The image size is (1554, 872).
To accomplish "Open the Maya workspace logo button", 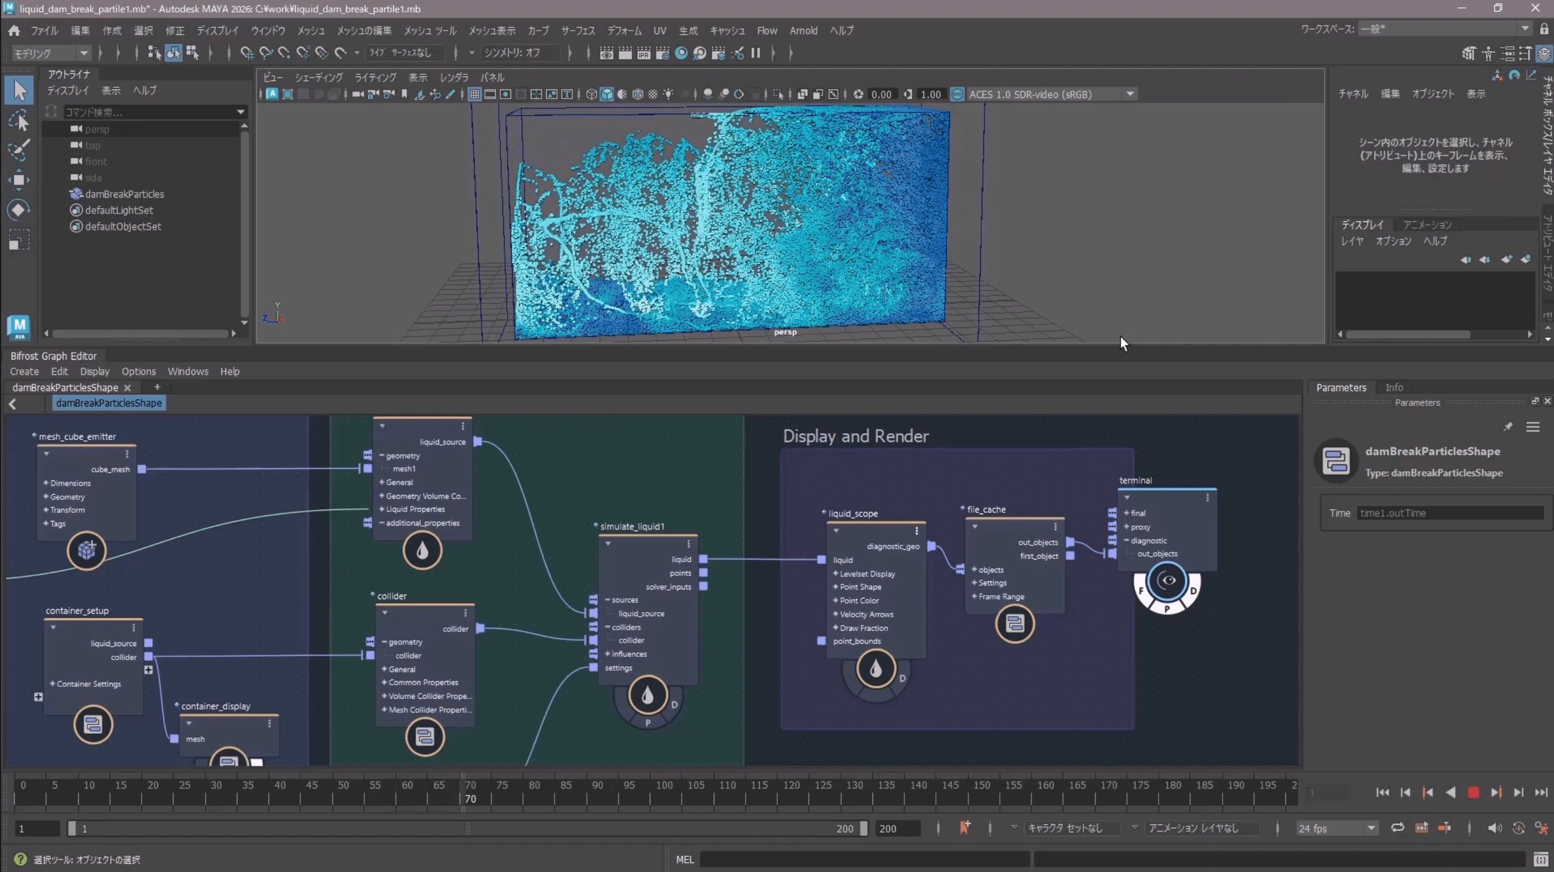I will click(x=19, y=327).
